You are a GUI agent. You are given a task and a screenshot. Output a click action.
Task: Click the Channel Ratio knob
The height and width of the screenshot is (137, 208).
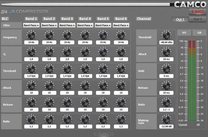click(x=166, y=102)
